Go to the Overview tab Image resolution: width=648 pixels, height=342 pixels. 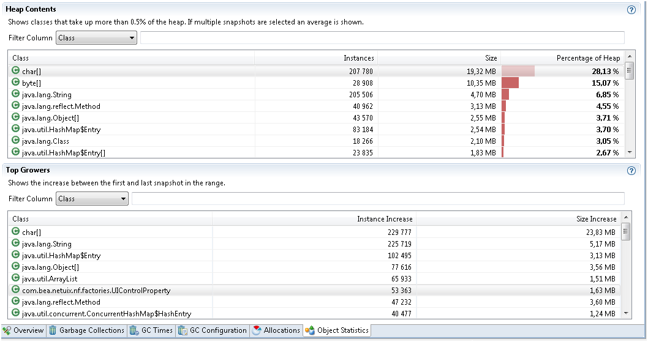tap(23, 330)
